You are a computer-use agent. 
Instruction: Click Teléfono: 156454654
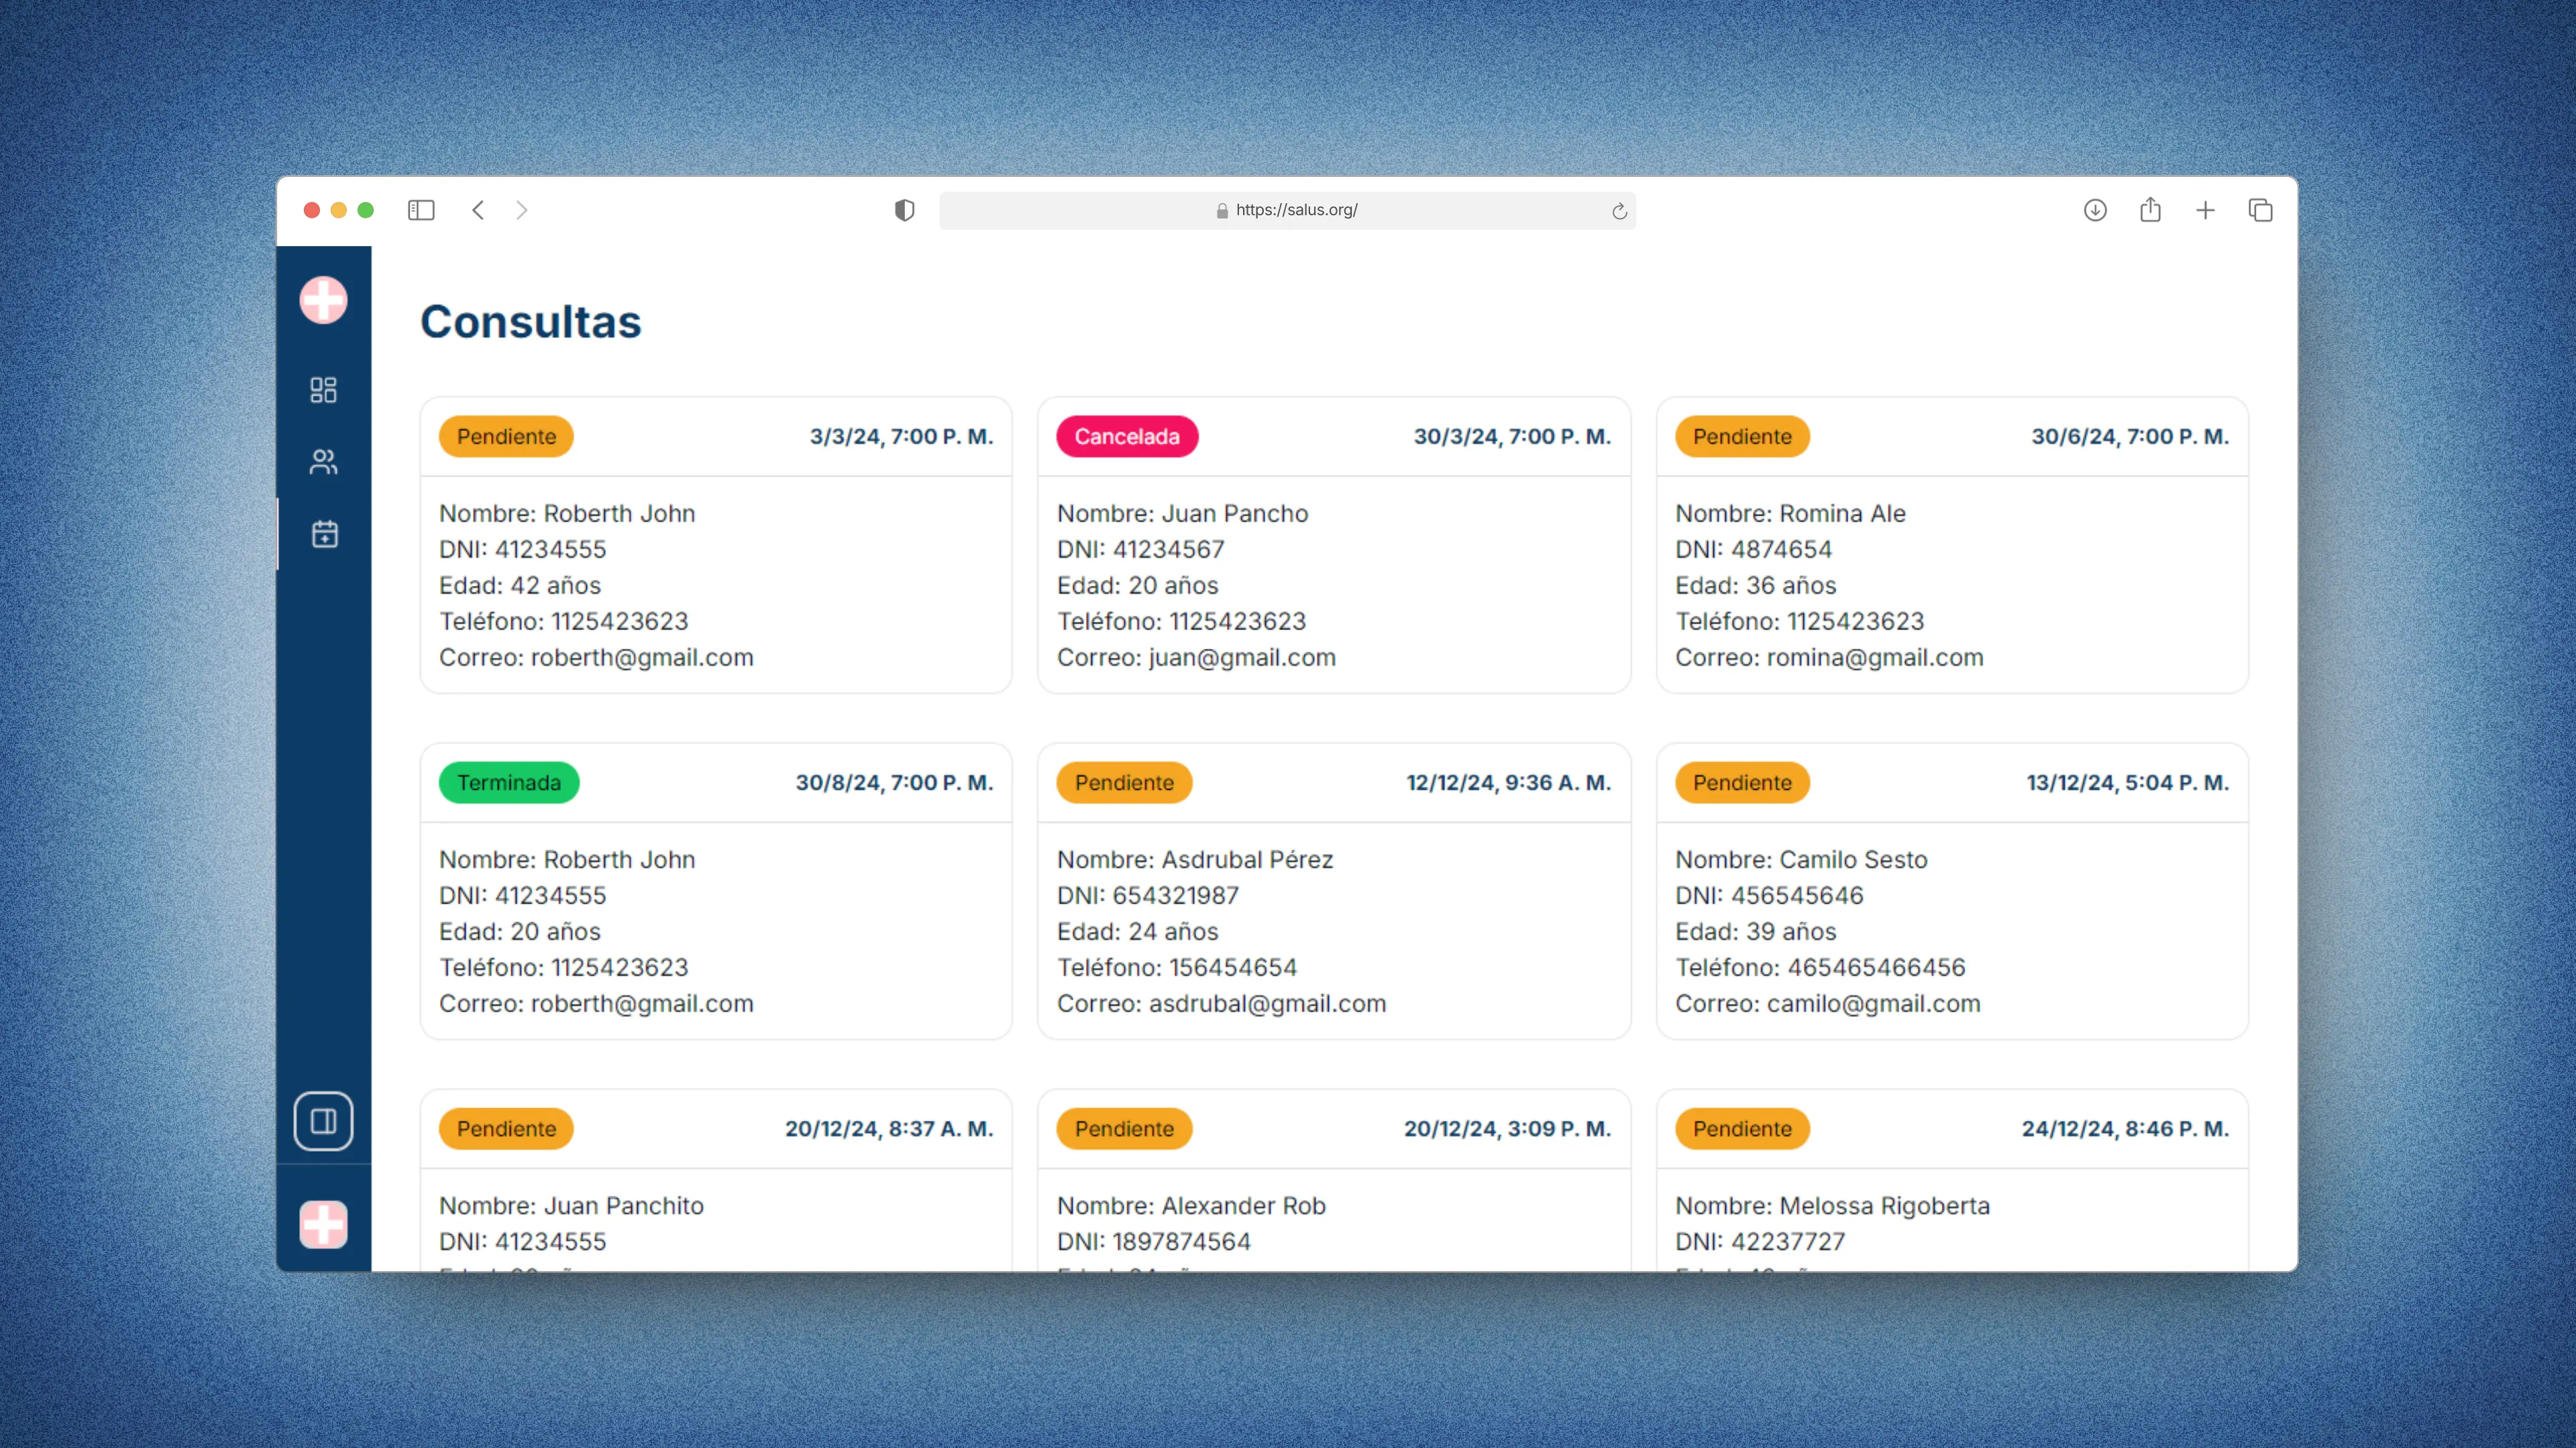[x=1176, y=967]
